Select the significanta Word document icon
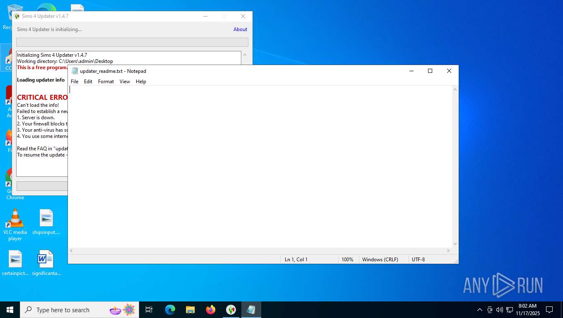 (46, 263)
